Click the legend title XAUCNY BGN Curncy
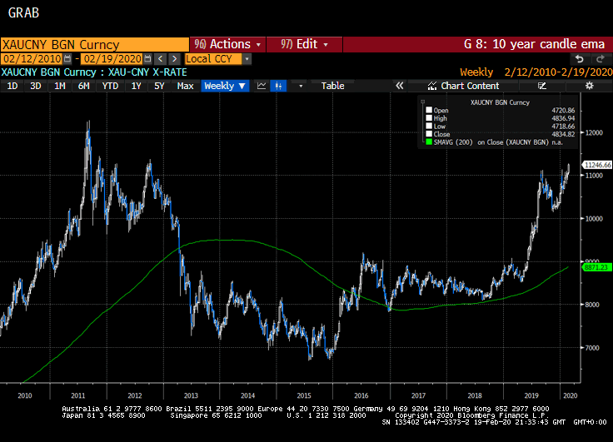The image size is (613, 442). point(500,102)
